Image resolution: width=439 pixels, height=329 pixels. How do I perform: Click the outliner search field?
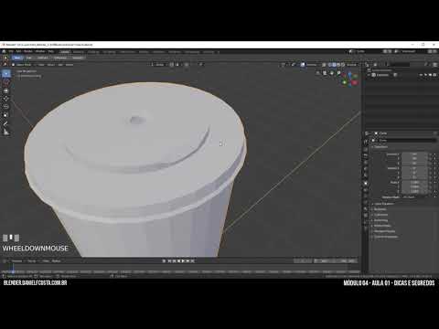tap(400, 65)
